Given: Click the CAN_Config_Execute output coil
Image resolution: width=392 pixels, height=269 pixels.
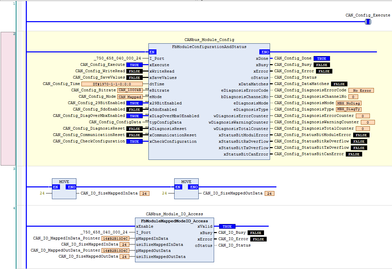Looking at the screenshot, I should 368,22.
